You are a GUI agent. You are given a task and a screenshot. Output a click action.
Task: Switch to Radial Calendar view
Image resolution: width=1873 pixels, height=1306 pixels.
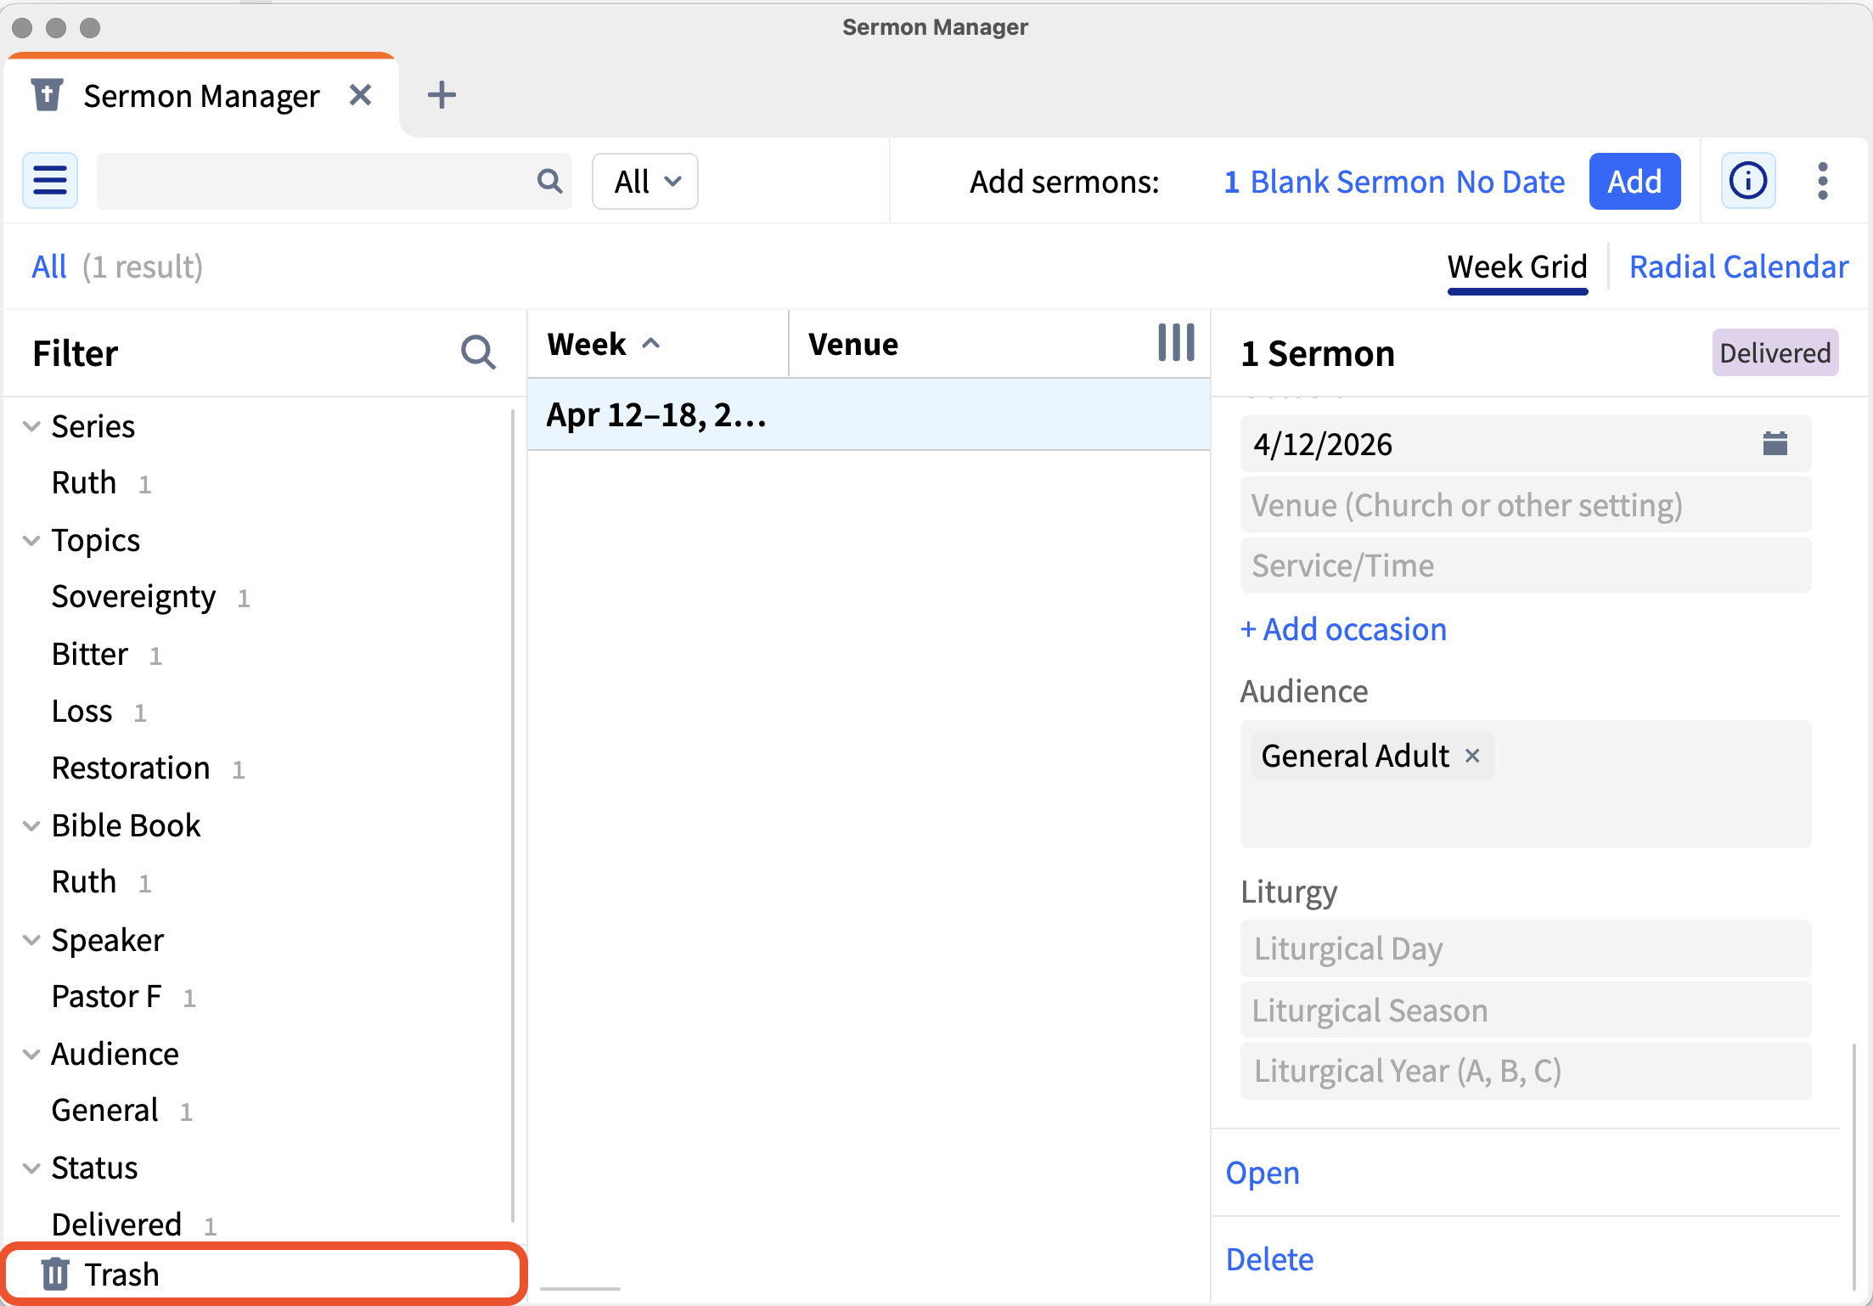click(1738, 267)
